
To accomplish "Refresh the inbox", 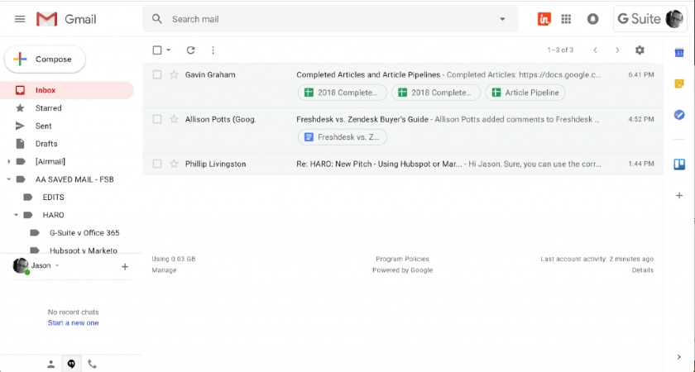I will pyautogui.click(x=190, y=50).
